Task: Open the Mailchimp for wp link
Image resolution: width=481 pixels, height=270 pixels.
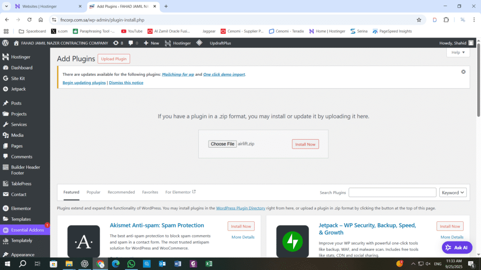Action: point(178,75)
